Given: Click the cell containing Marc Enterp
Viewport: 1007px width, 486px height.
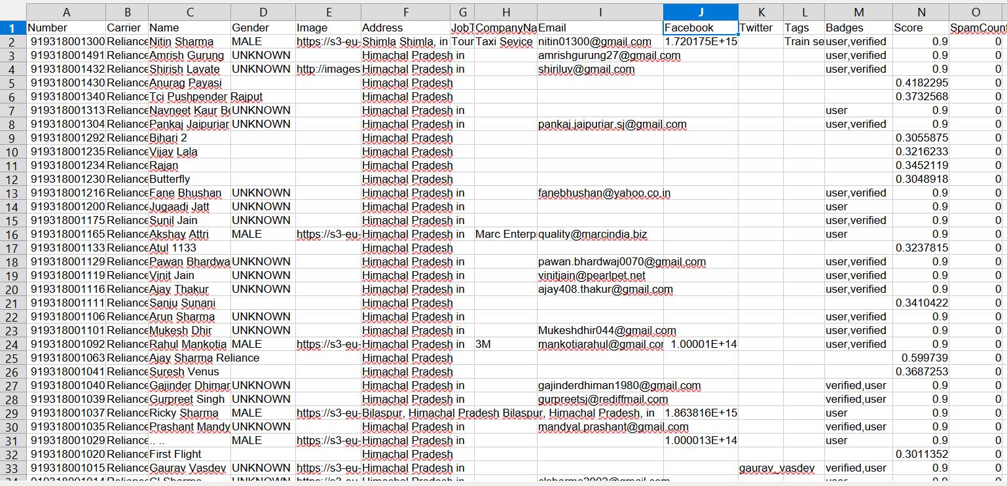Looking at the screenshot, I should (505, 234).
